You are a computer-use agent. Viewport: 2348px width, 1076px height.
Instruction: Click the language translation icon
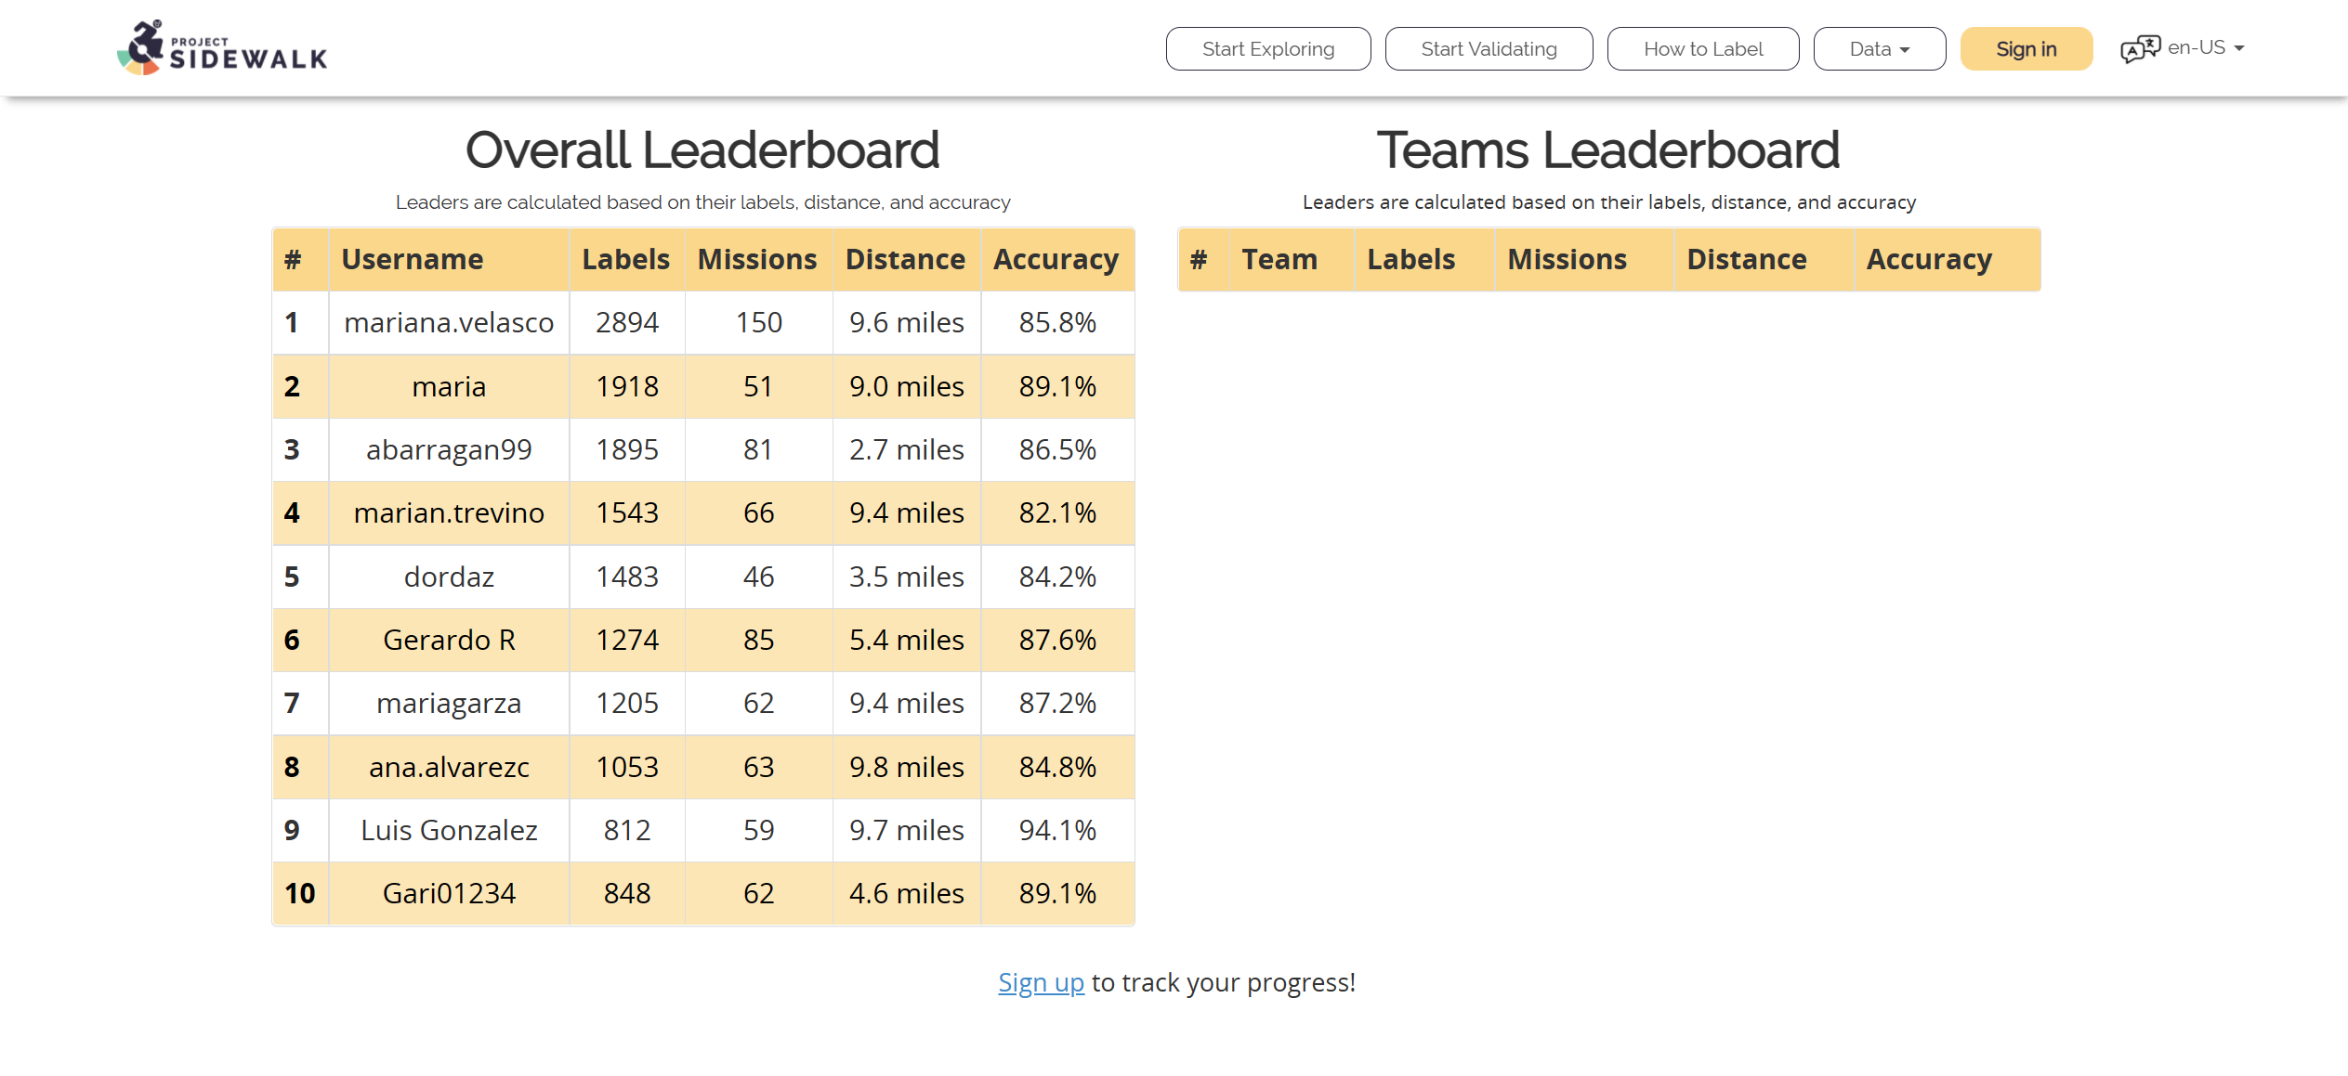tap(2141, 47)
